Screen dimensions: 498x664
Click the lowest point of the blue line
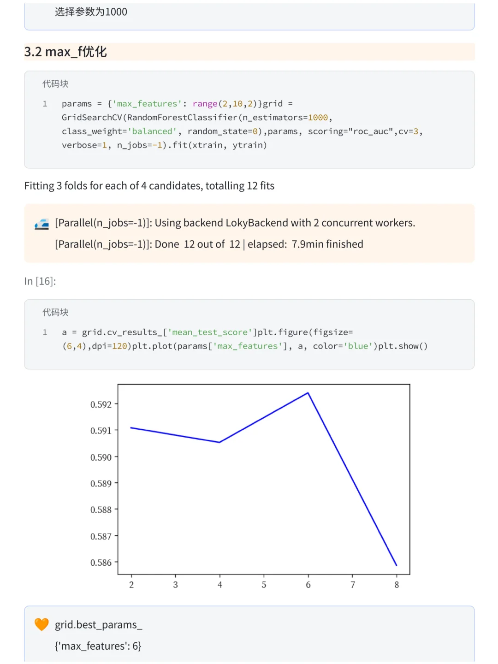point(396,565)
